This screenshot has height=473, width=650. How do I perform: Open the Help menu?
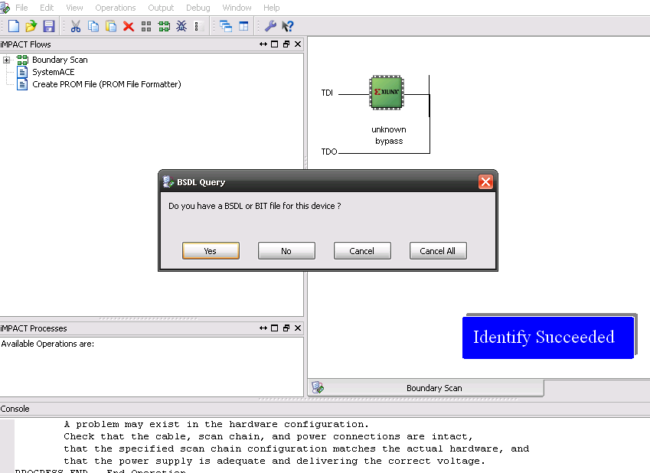pos(272,8)
